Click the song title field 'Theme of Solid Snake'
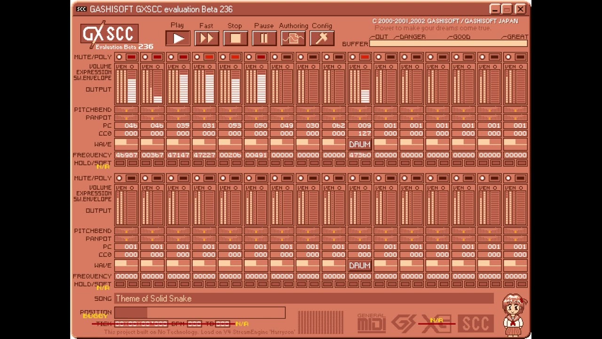 tap(304, 299)
